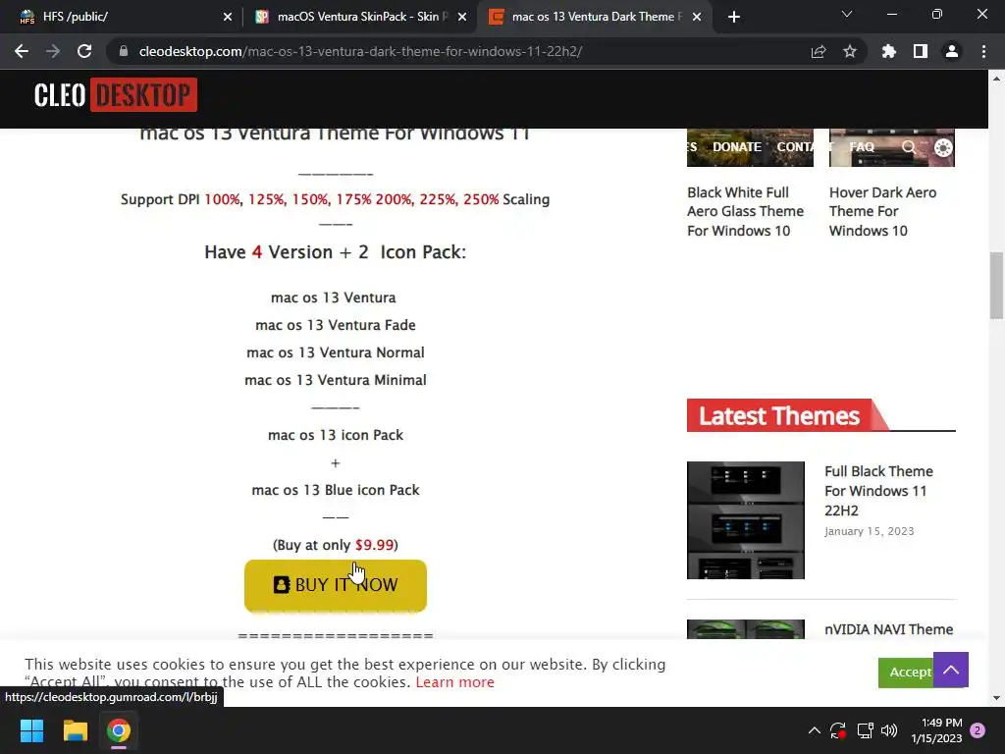Open the site search magnifier icon
Viewport: 1005px width, 754px height.
[x=909, y=147]
